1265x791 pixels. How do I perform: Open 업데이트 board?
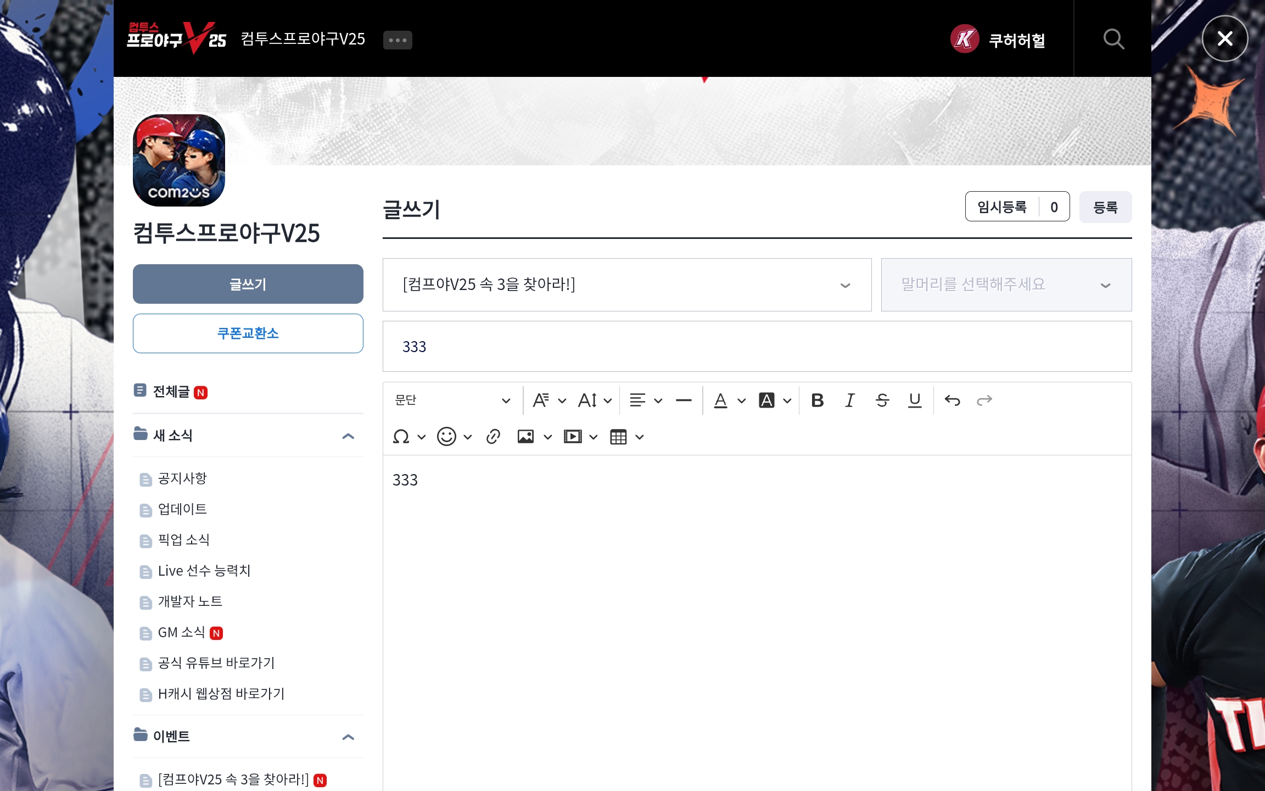tap(182, 509)
